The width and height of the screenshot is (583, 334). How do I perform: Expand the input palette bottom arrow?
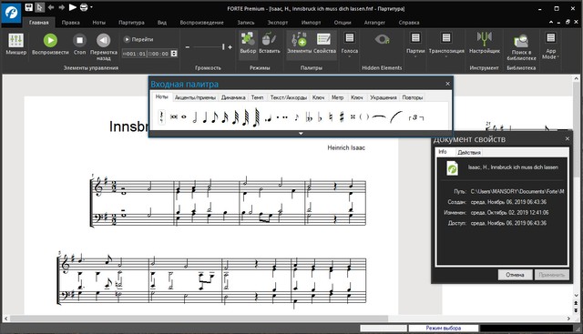pyautogui.click(x=301, y=134)
